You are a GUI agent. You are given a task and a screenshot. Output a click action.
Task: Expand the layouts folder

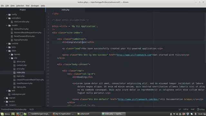tap(9, 54)
